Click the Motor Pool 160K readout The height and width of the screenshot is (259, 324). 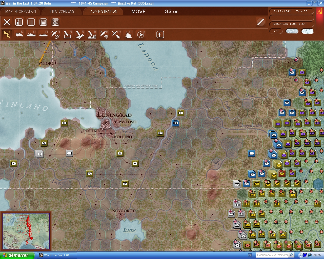pos(291,24)
